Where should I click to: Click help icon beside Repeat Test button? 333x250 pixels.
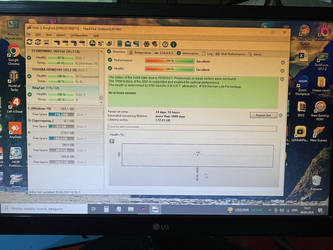tap(280, 115)
